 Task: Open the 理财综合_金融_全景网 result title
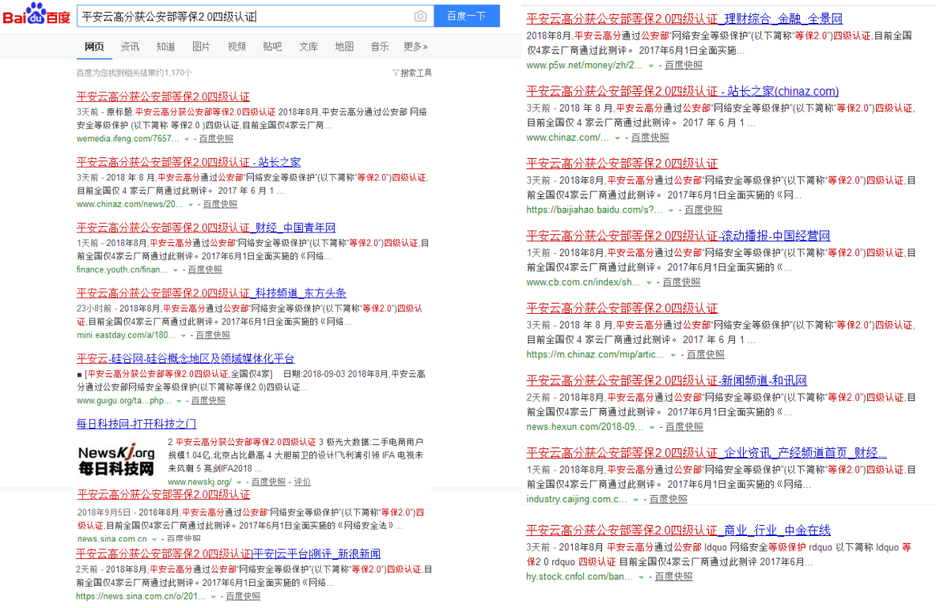(684, 19)
